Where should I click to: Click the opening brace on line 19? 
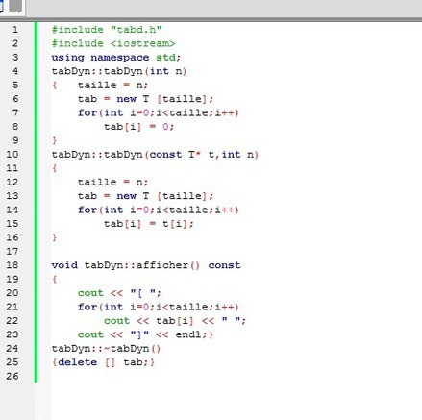[55, 279]
